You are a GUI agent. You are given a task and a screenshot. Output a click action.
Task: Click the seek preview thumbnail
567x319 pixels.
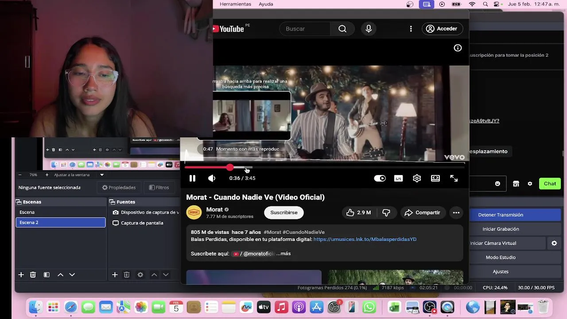click(x=252, y=116)
